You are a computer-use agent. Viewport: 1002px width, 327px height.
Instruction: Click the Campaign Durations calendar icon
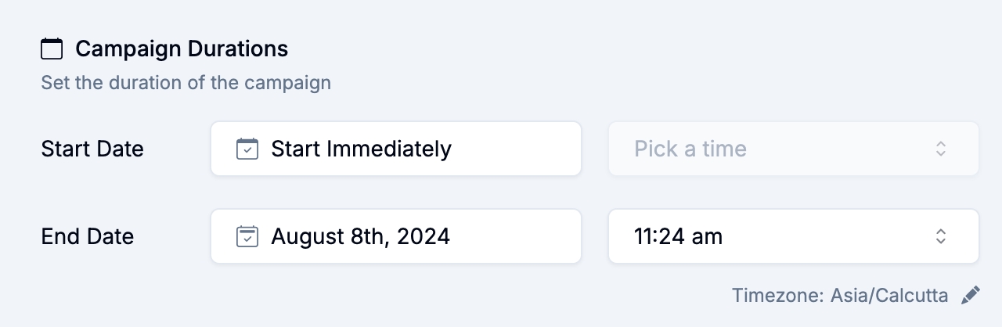click(x=52, y=49)
